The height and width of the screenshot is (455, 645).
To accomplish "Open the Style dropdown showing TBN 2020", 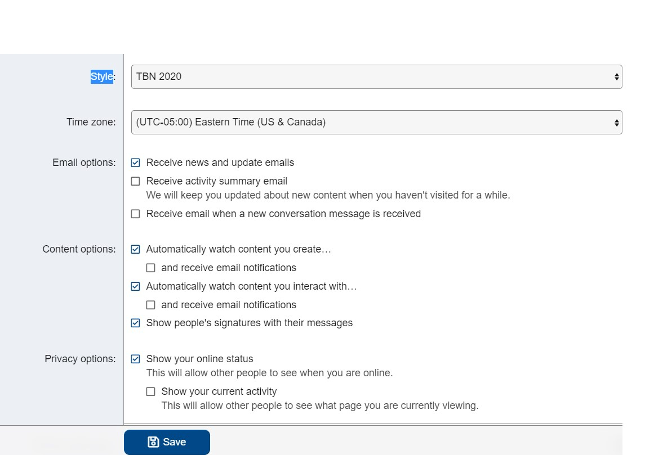I will coord(372,77).
